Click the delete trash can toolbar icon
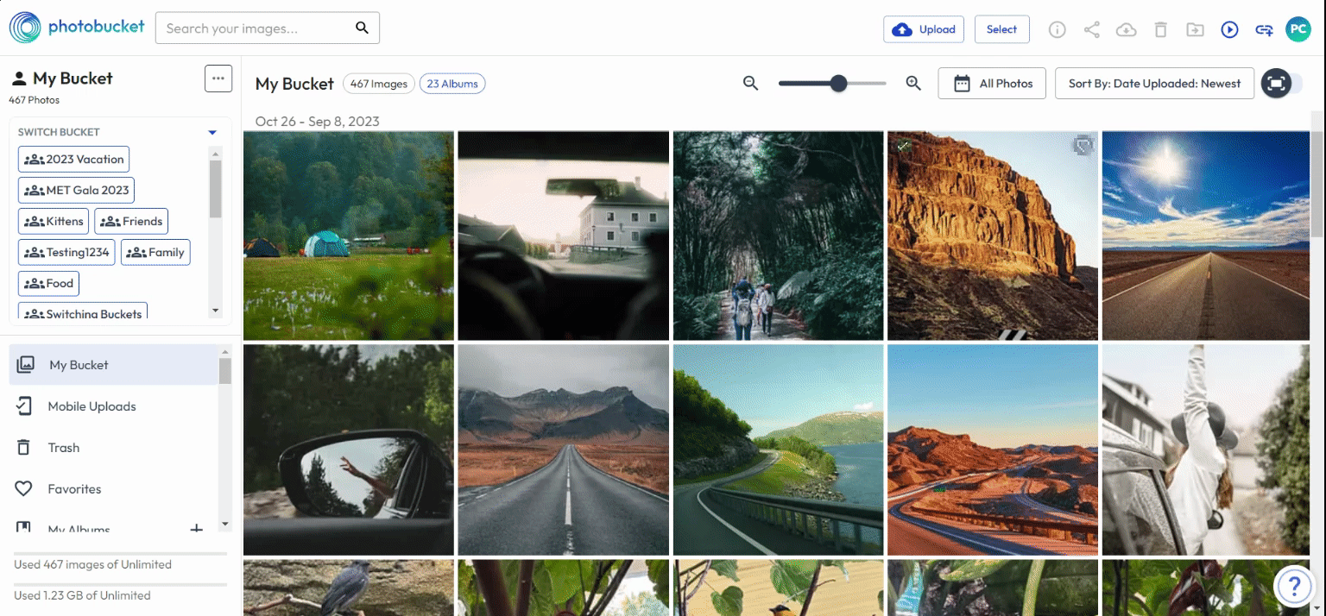The image size is (1326, 616). [x=1161, y=29]
